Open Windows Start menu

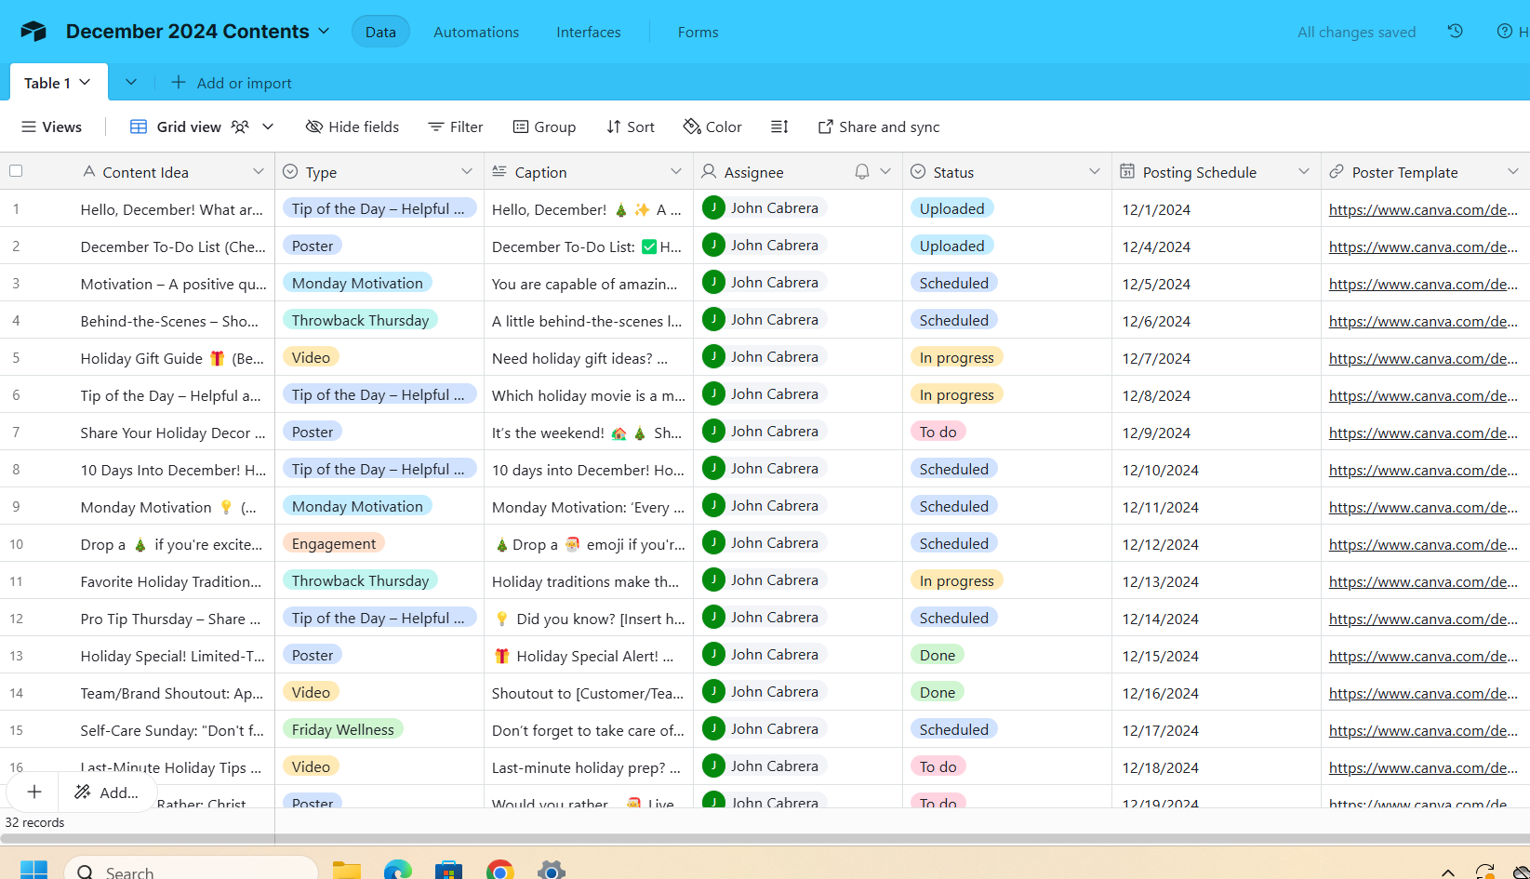coord(33,872)
